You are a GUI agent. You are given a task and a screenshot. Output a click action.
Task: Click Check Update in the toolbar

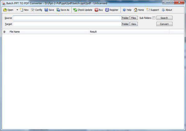click(83, 10)
